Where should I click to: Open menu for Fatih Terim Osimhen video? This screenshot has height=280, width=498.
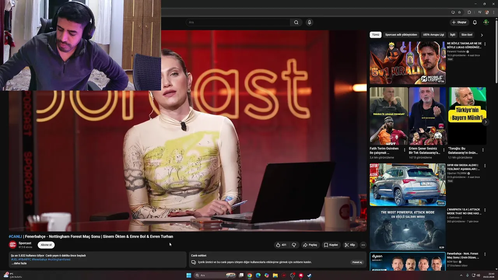tap(405, 150)
